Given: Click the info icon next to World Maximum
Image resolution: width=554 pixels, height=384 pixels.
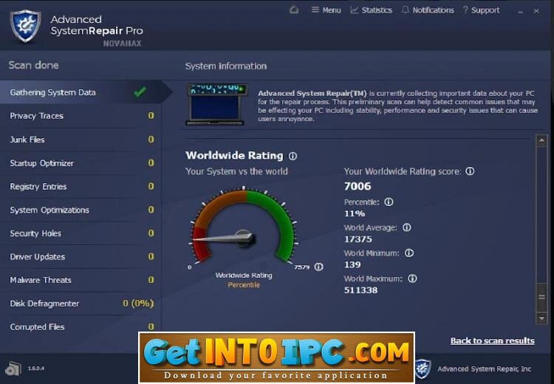Looking at the screenshot, I should [x=413, y=278].
